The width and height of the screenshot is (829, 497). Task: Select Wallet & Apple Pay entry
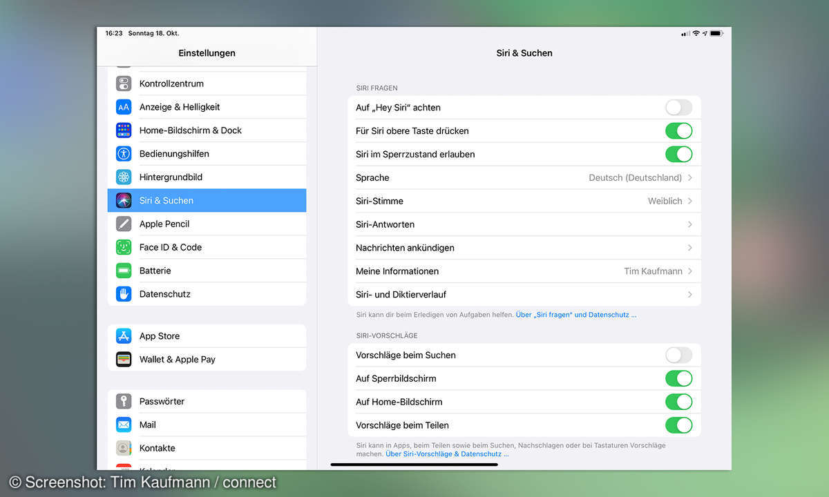(x=207, y=360)
